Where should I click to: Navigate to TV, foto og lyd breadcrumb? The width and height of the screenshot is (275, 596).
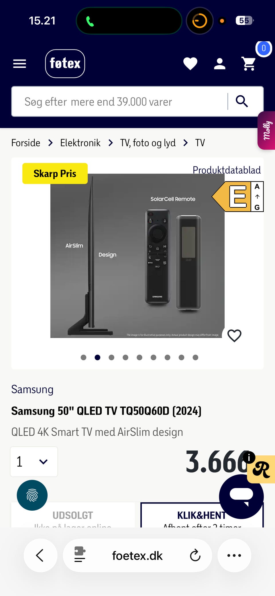(x=148, y=143)
